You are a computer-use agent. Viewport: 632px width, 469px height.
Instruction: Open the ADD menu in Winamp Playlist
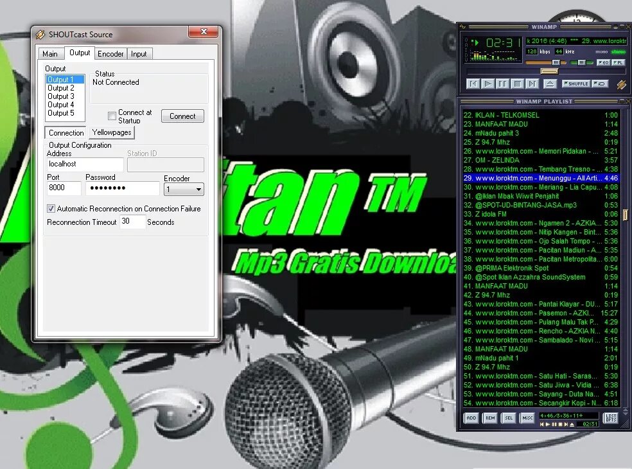[471, 418]
